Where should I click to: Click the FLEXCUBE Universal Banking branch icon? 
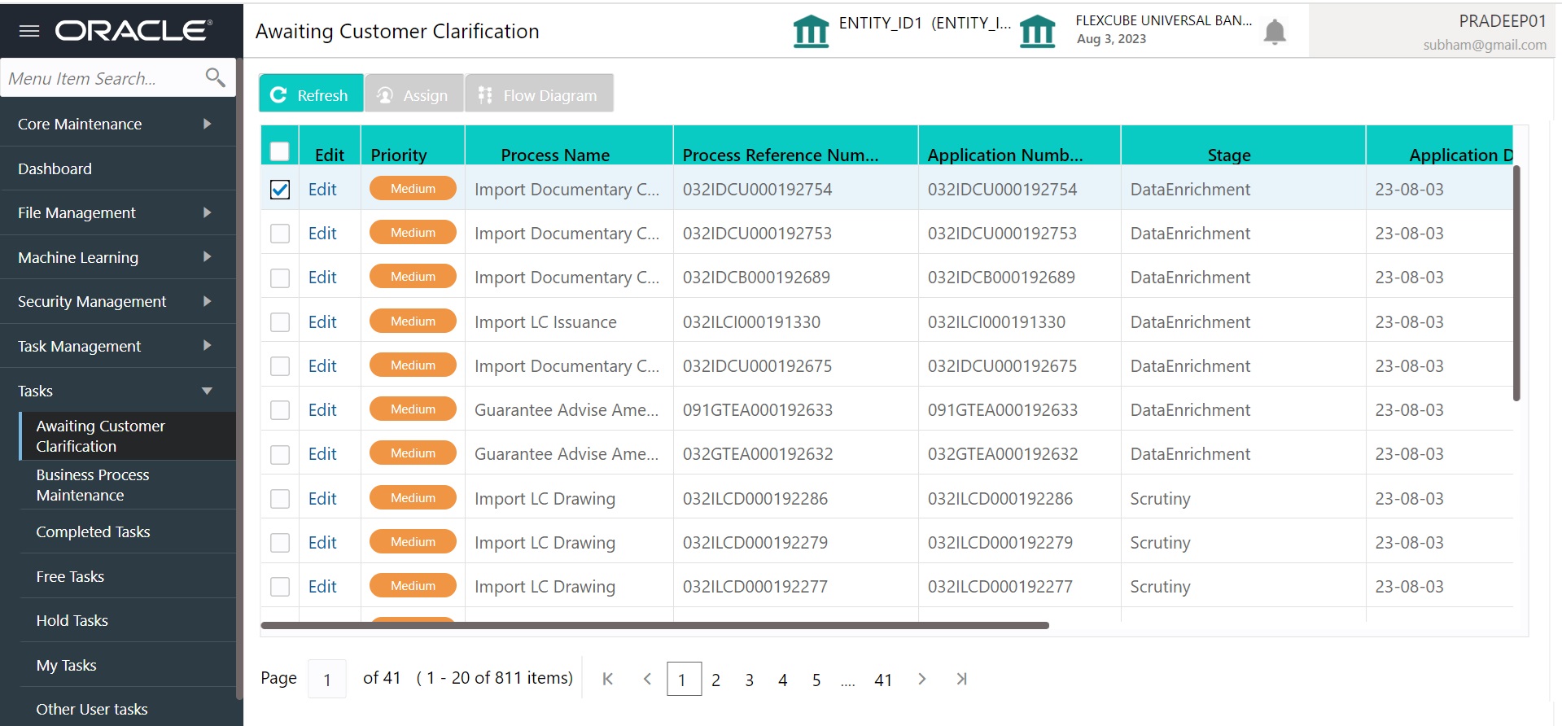click(x=1037, y=32)
